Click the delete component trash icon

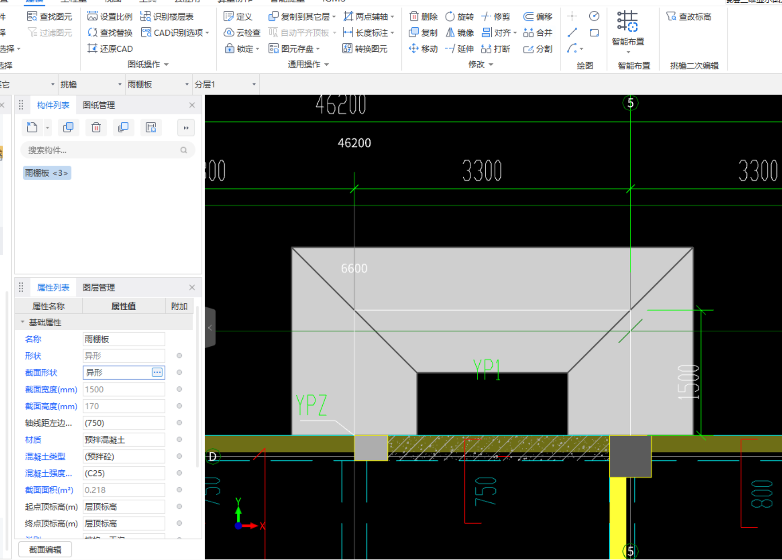click(x=96, y=127)
